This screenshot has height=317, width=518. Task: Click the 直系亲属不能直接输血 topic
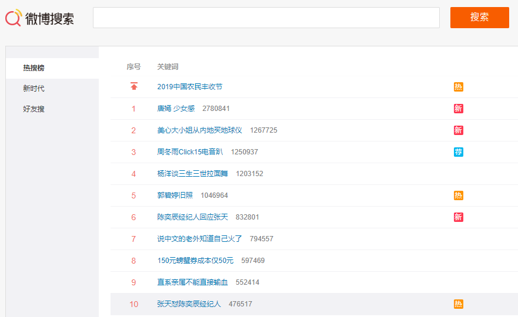point(192,282)
